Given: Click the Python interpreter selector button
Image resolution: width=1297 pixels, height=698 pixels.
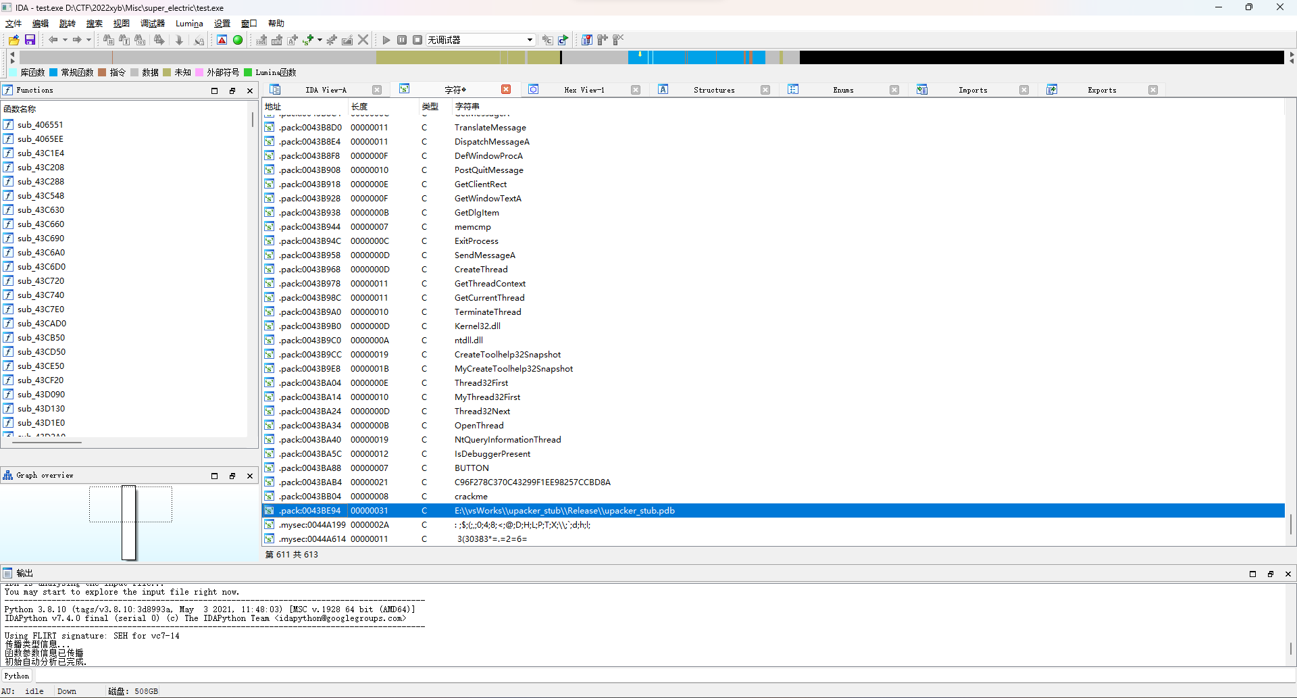Looking at the screenshot, I should pos(17,676).
